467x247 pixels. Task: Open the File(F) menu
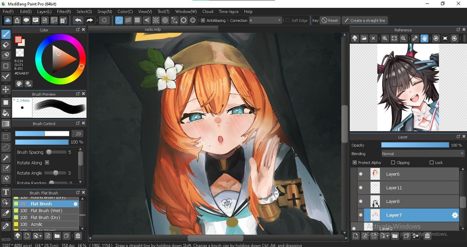coord(8,12)
